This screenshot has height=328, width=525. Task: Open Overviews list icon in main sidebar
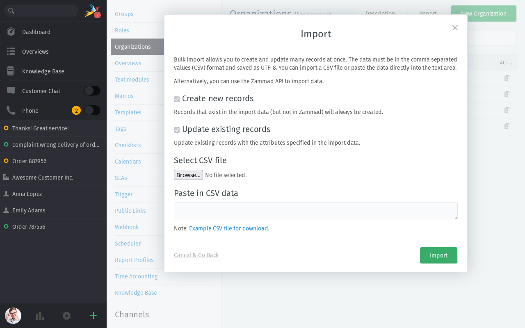click(x=11, y=52)
